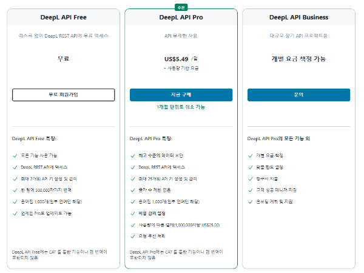Click checkmark beside 모든 기능 사용 가능
This screenshot has height=273, width=364.
point(15,156)
